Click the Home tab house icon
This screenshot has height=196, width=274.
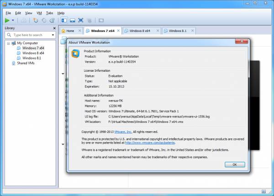pos(63,31)
